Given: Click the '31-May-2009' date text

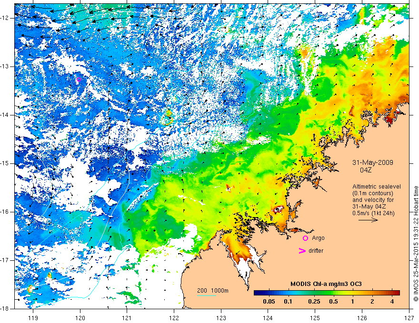Looking at the screenshot, I should (x=372, y=162).
